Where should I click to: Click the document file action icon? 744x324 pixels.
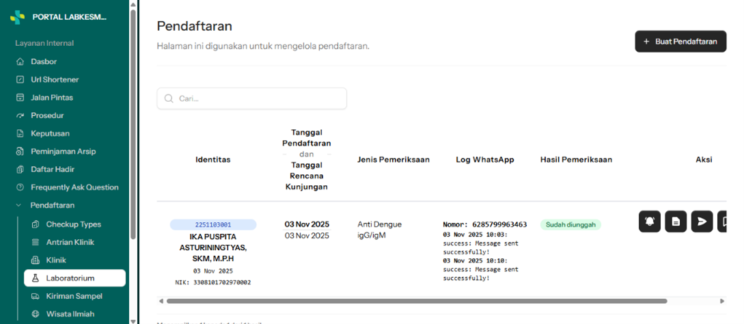pos(676,221)
